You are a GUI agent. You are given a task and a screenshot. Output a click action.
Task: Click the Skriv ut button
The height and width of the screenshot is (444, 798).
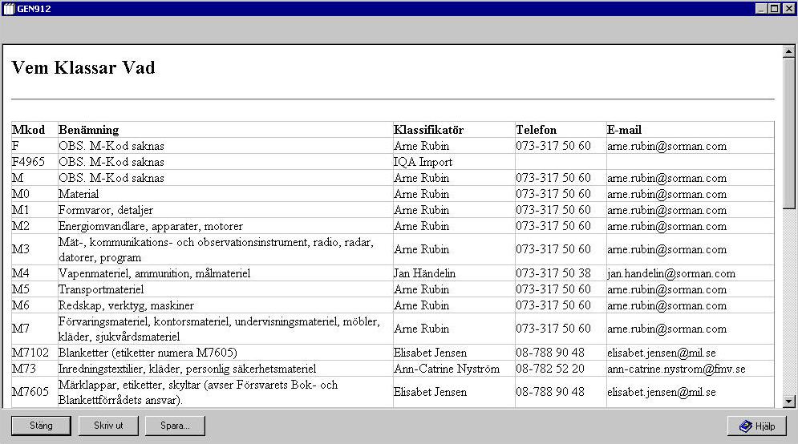(x=108, y=426)
